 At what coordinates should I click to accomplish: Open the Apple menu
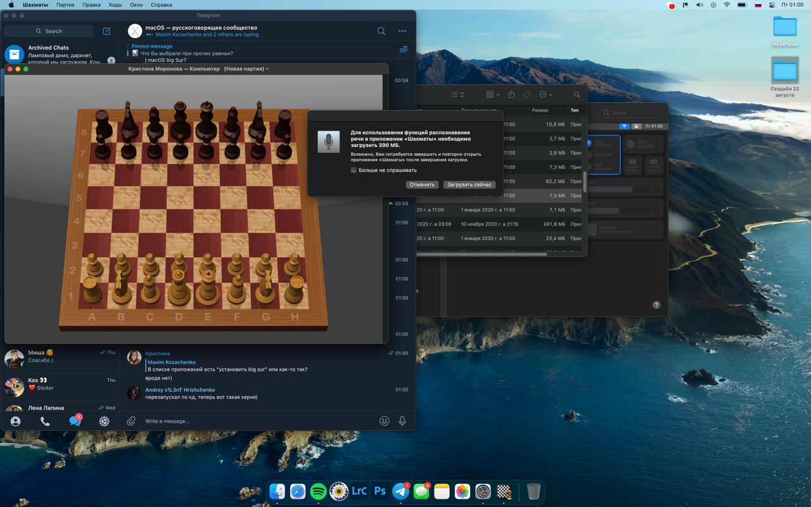(11, 4)
